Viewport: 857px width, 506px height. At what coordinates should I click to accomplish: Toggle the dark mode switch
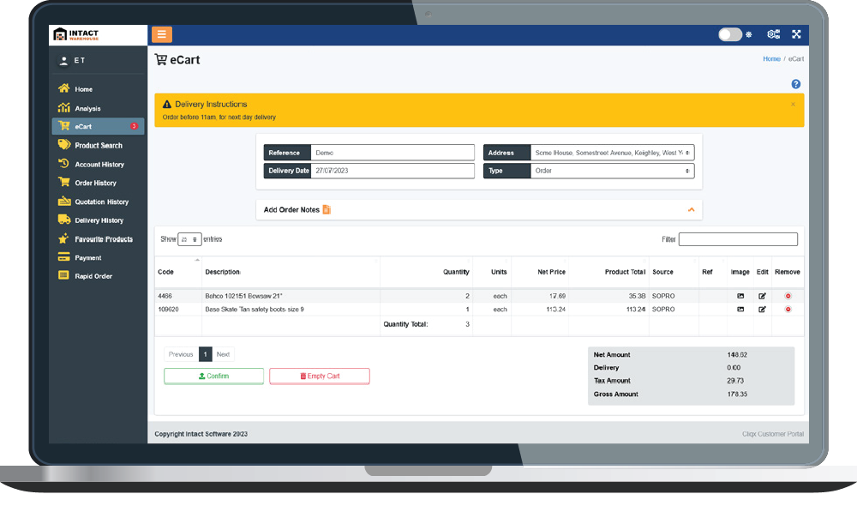[x=730, y=34]
